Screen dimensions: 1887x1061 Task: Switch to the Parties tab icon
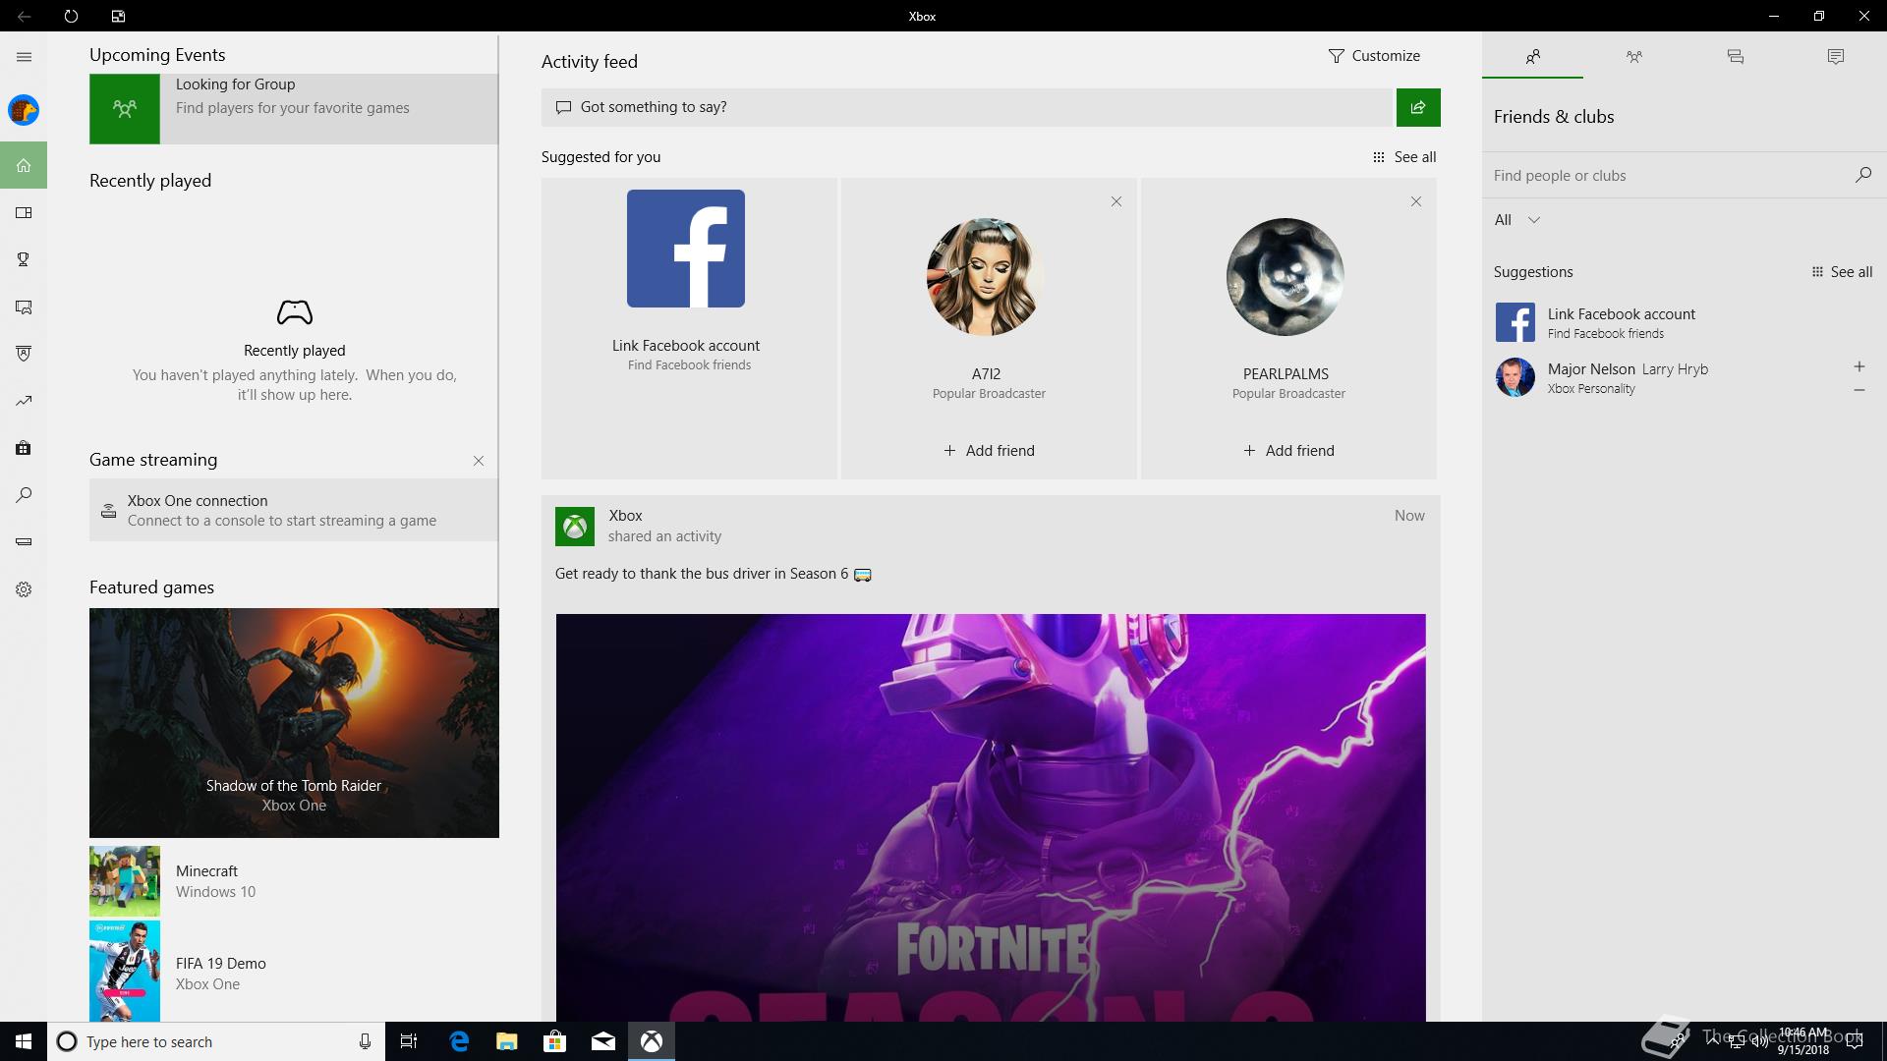pyautogui.click(x=1633, y=57)
